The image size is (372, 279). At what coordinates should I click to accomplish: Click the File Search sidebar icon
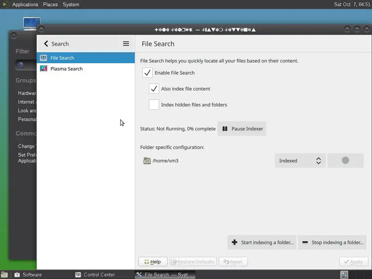pos(44,58)
